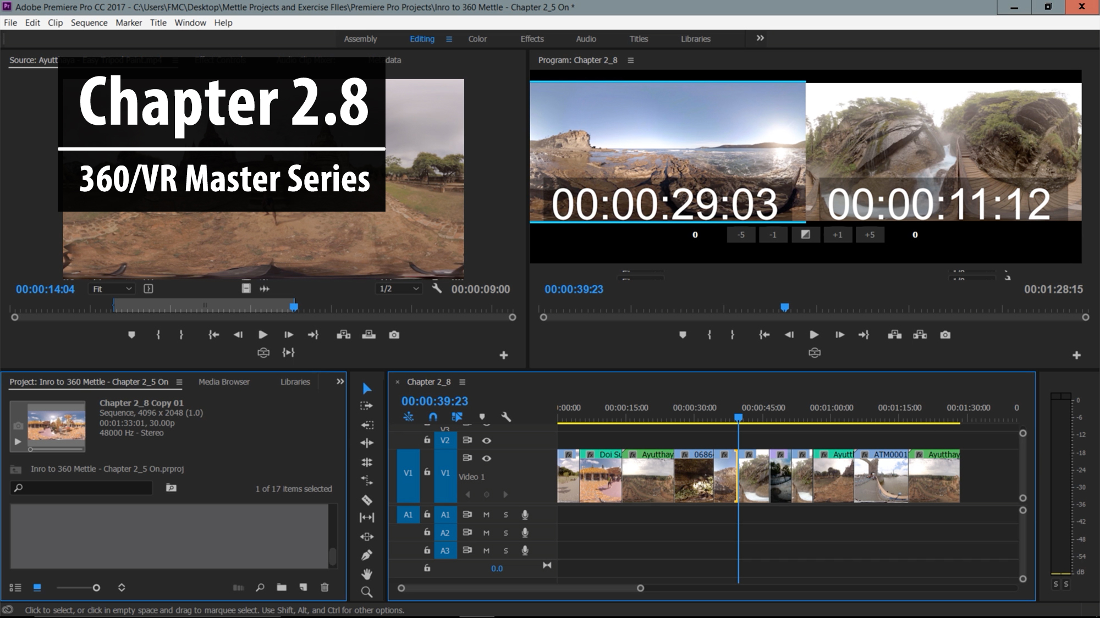Toggle the lock on track A2
The image size is (1100, 618).
pos(427,532)
